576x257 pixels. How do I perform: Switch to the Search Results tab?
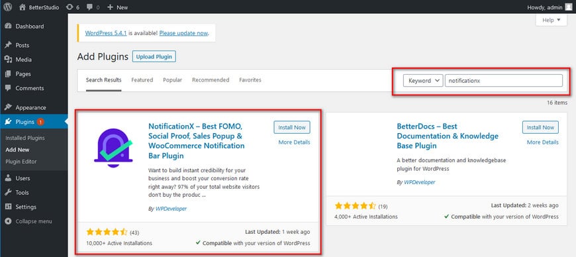click(x=103, y=79)
